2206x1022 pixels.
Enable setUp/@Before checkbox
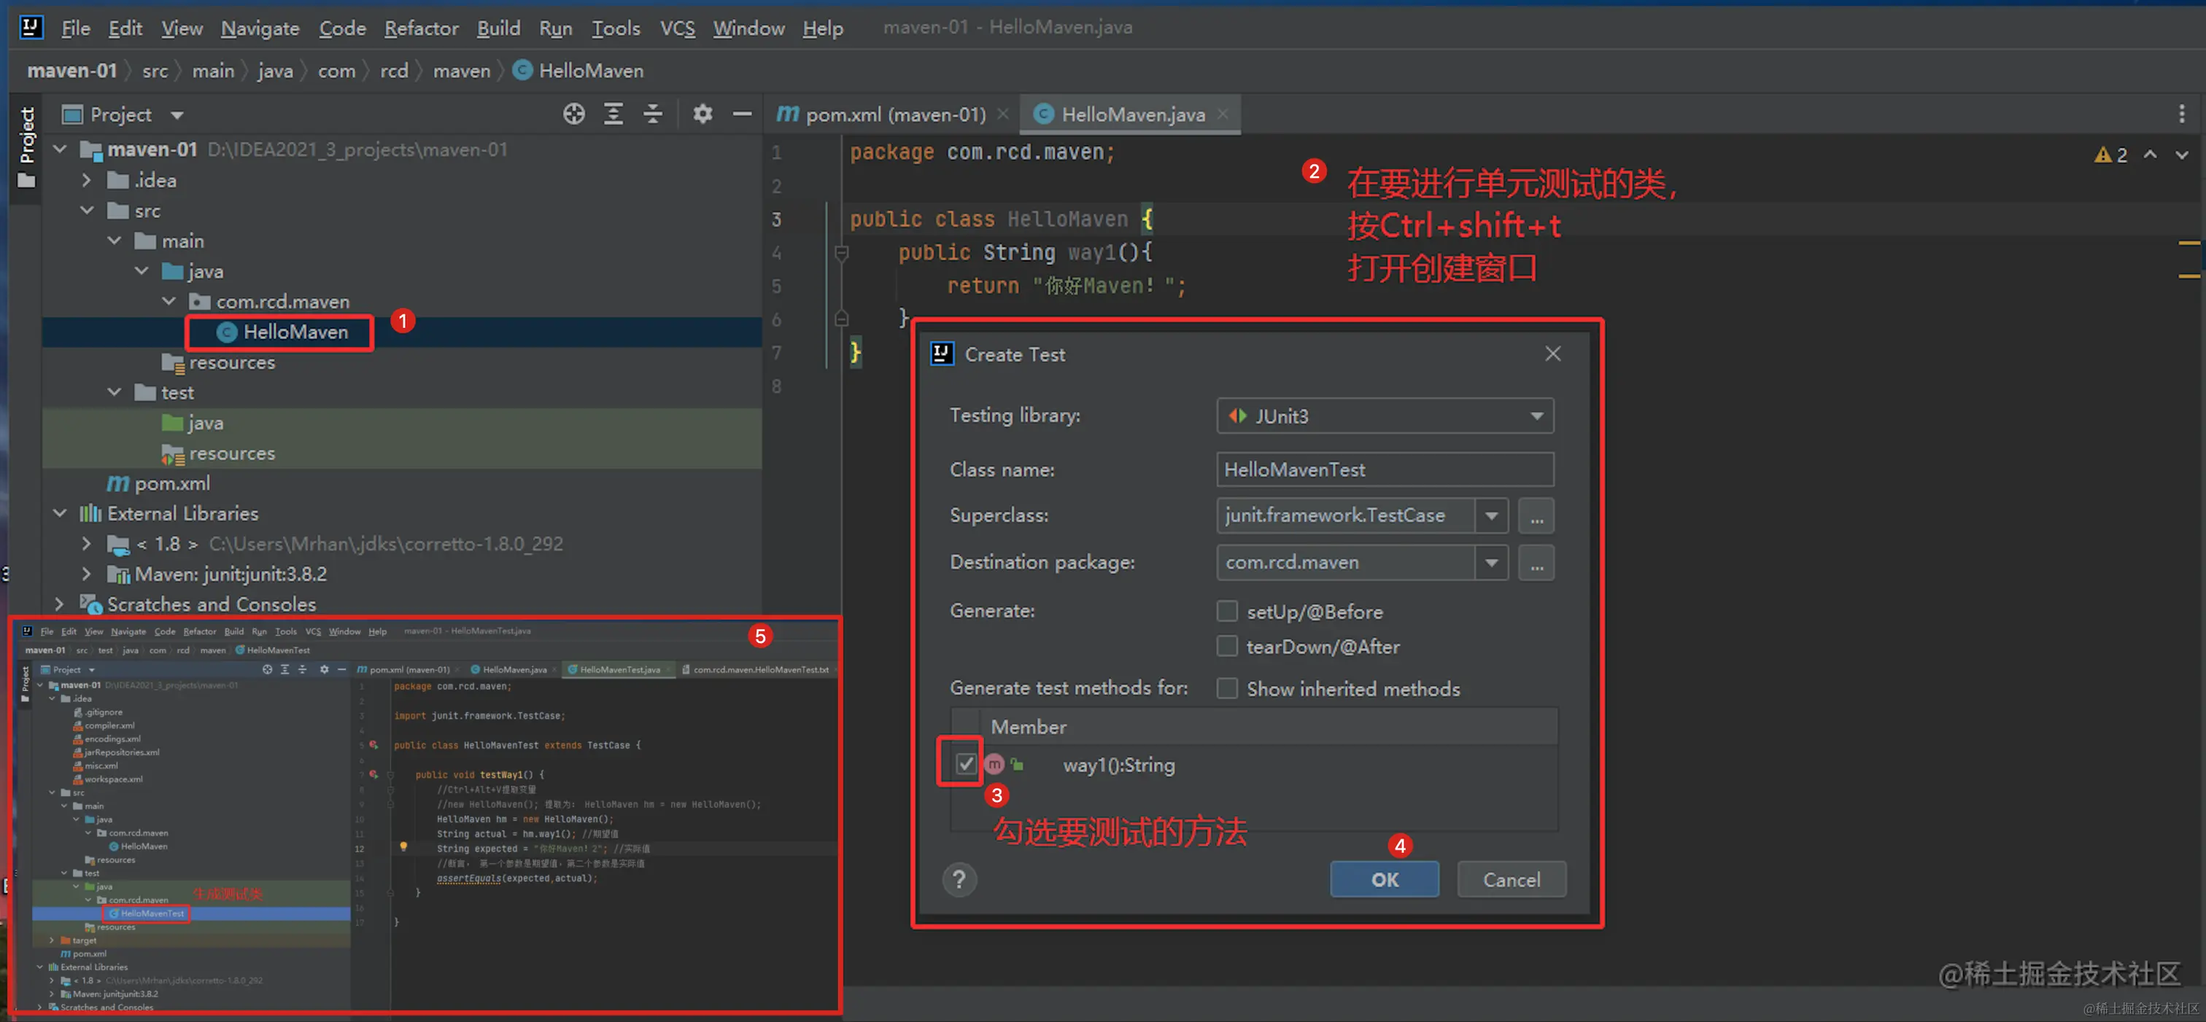pyautogui.click(x=1227, y=611)
